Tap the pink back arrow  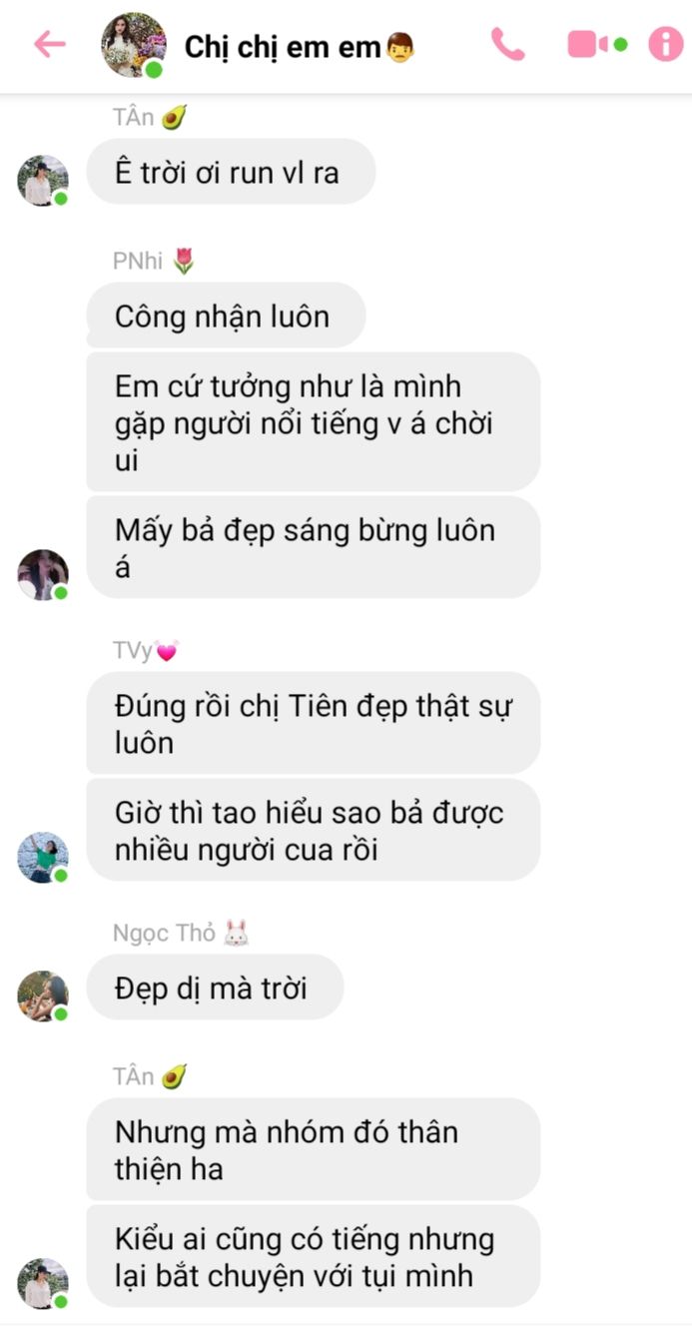tap(49, 44)
